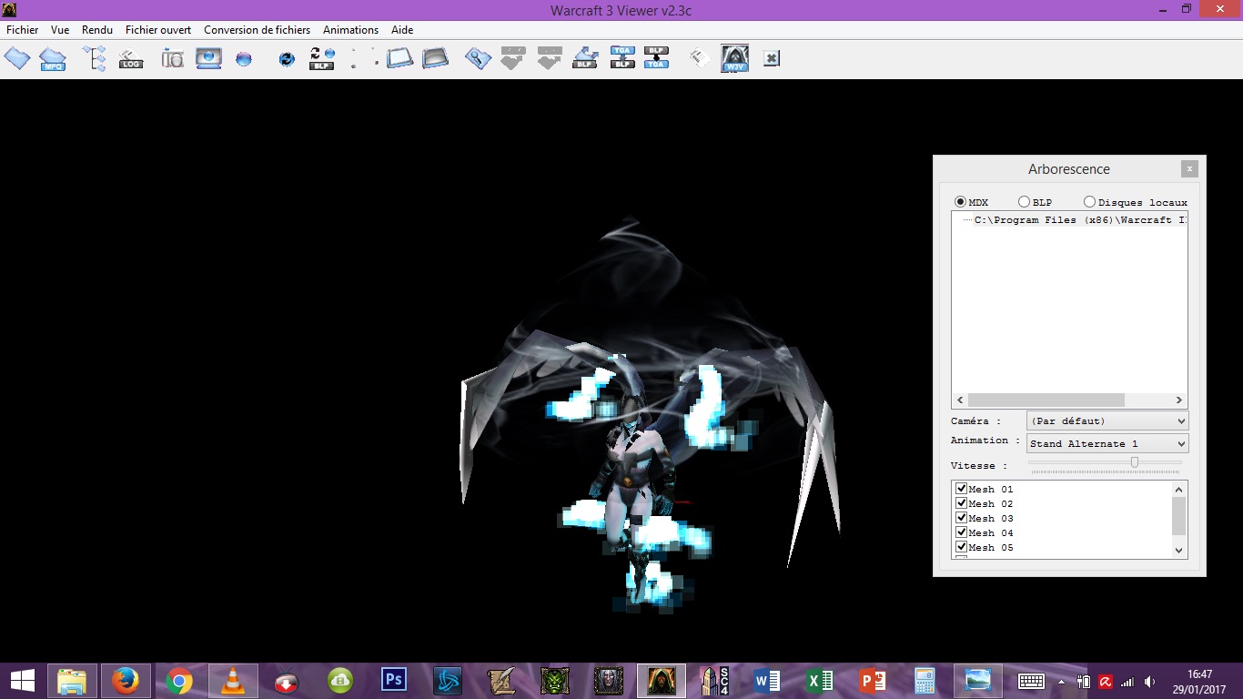Click the magnifier search file icon
This screenshot has height=699, width=1243.
tap(478, 59)
